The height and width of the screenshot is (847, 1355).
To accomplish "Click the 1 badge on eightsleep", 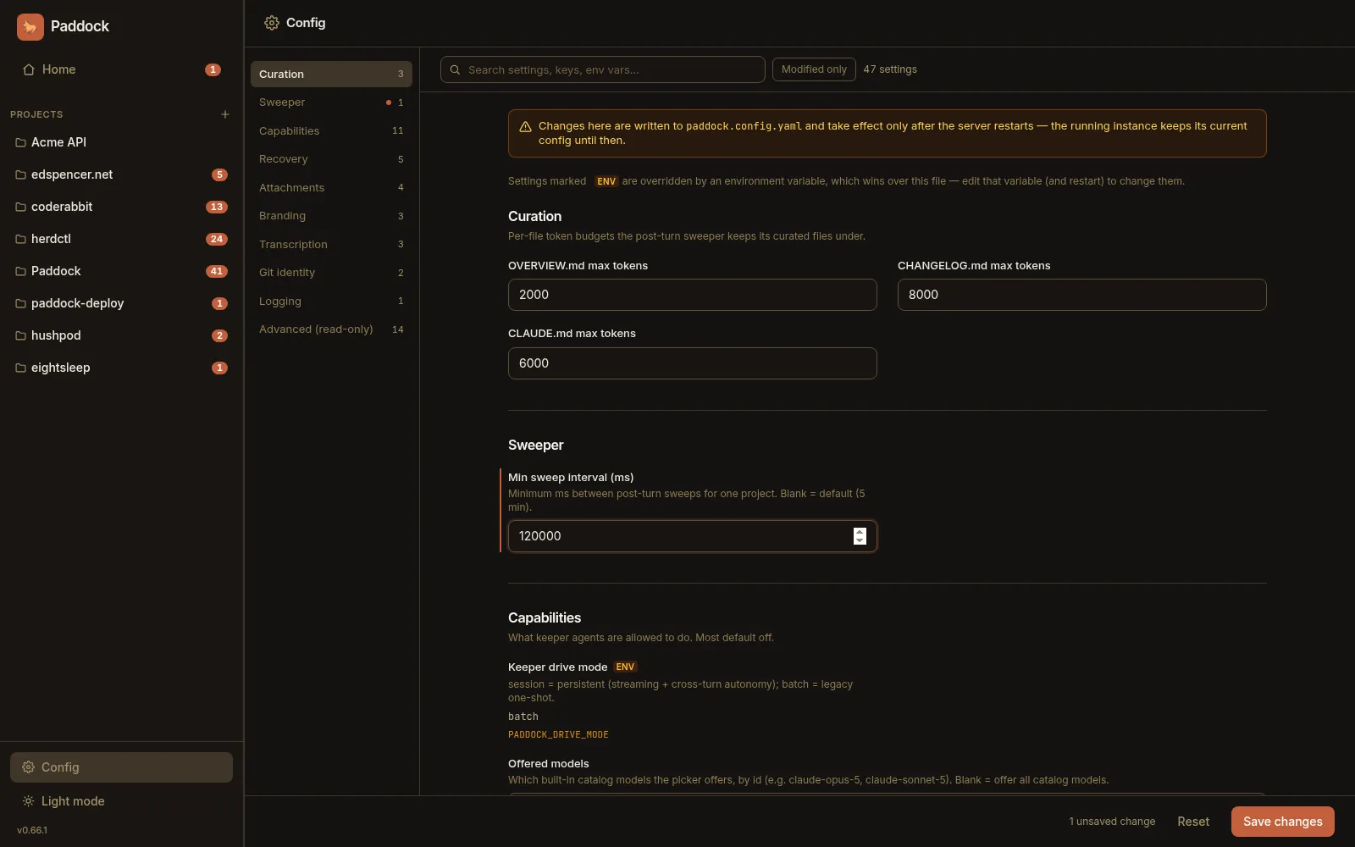I will (219, 368).
